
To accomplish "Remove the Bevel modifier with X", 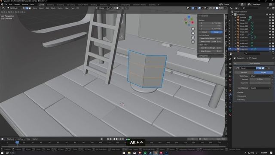I will [x=269, y=68].
